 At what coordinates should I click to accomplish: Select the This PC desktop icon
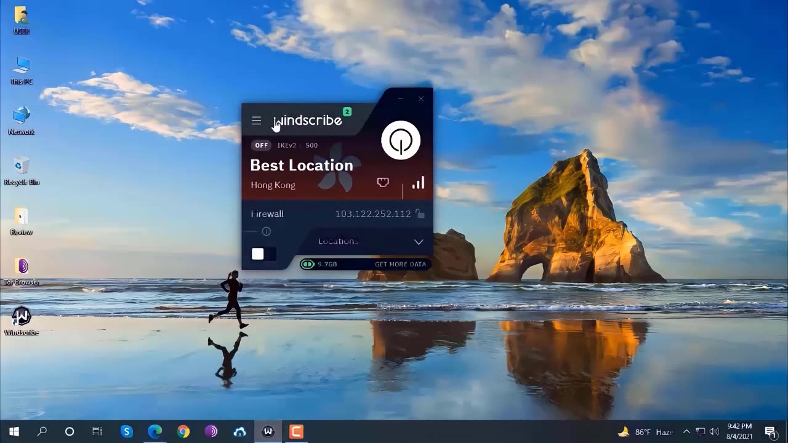click(x=22, y=70)
